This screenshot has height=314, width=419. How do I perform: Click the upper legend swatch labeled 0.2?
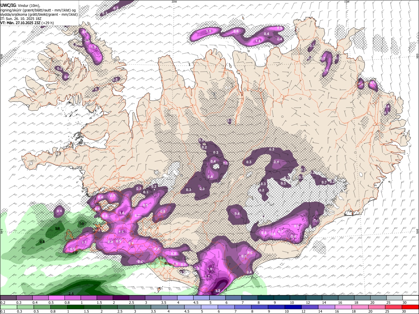coord(8,298)
